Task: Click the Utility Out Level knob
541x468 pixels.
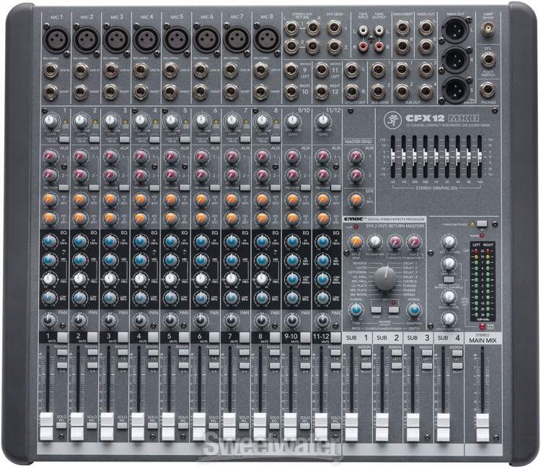Action: pyautogui.click(x=449, y=318)
